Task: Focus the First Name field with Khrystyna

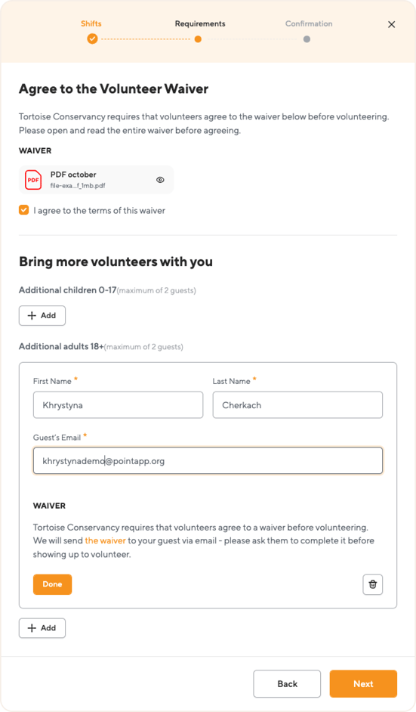Action: [x=118, y=405]
